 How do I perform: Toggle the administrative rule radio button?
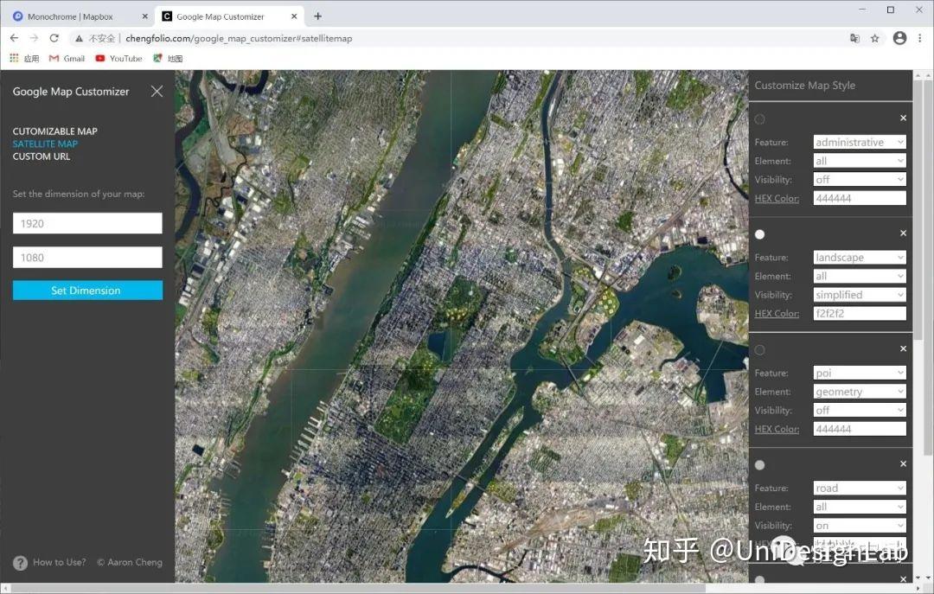coord(759,119)
